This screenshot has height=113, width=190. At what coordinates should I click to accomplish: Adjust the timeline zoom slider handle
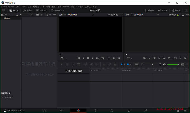click(x=153, y=64)
